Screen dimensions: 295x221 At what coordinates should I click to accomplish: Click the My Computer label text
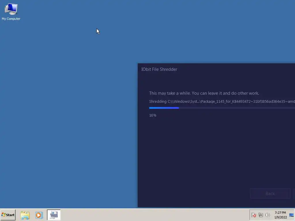pos(11,19)
